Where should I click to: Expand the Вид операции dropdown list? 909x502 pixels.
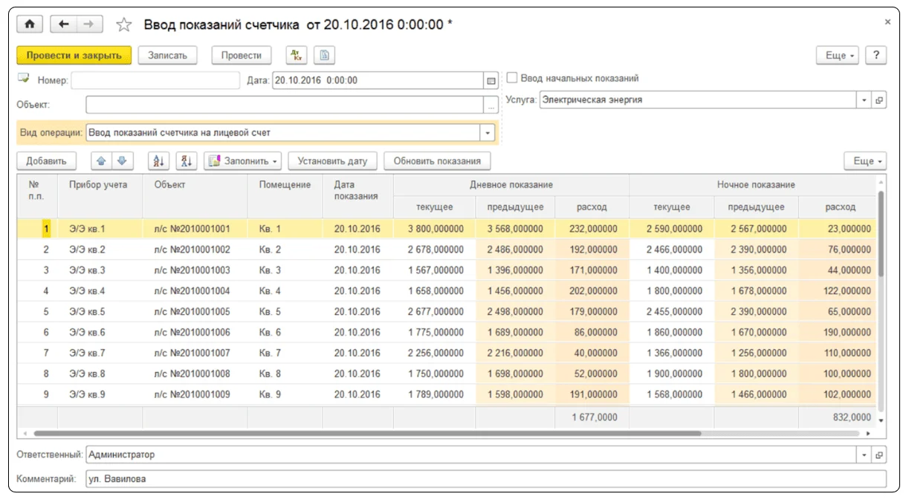coord(488,133)
